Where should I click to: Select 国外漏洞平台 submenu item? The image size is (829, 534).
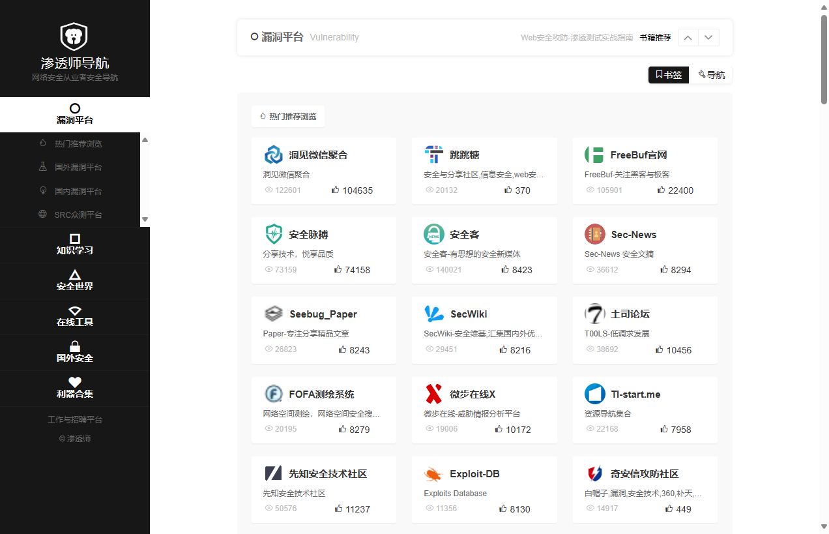(x=78, y=168)
